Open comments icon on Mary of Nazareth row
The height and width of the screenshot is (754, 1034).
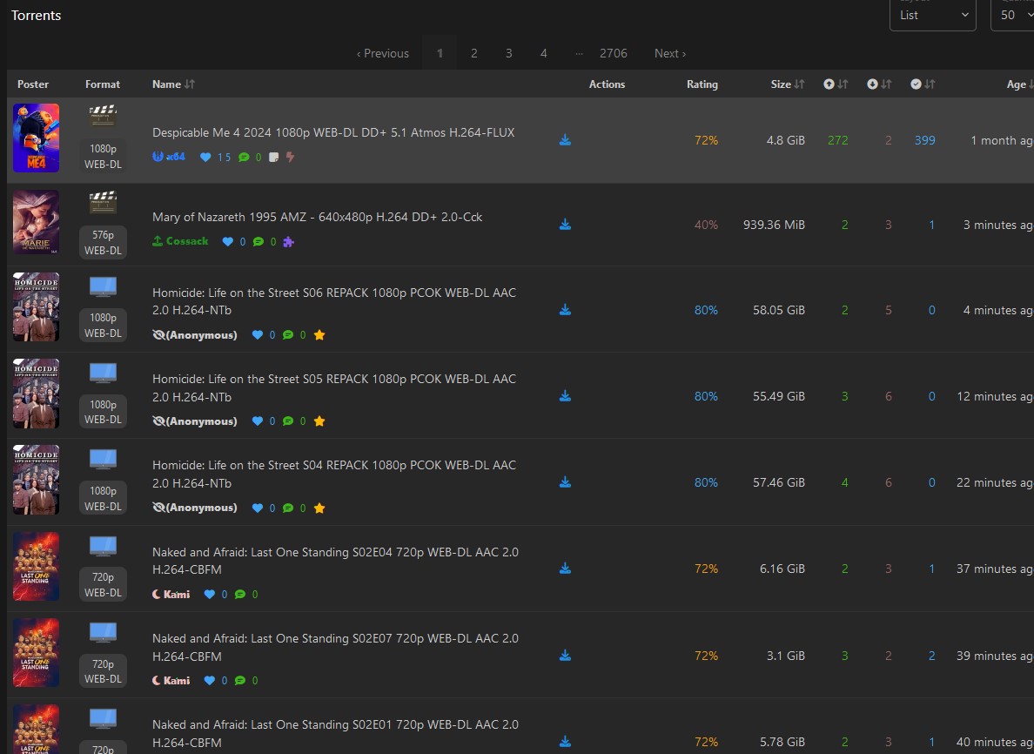tap(258, 241)
